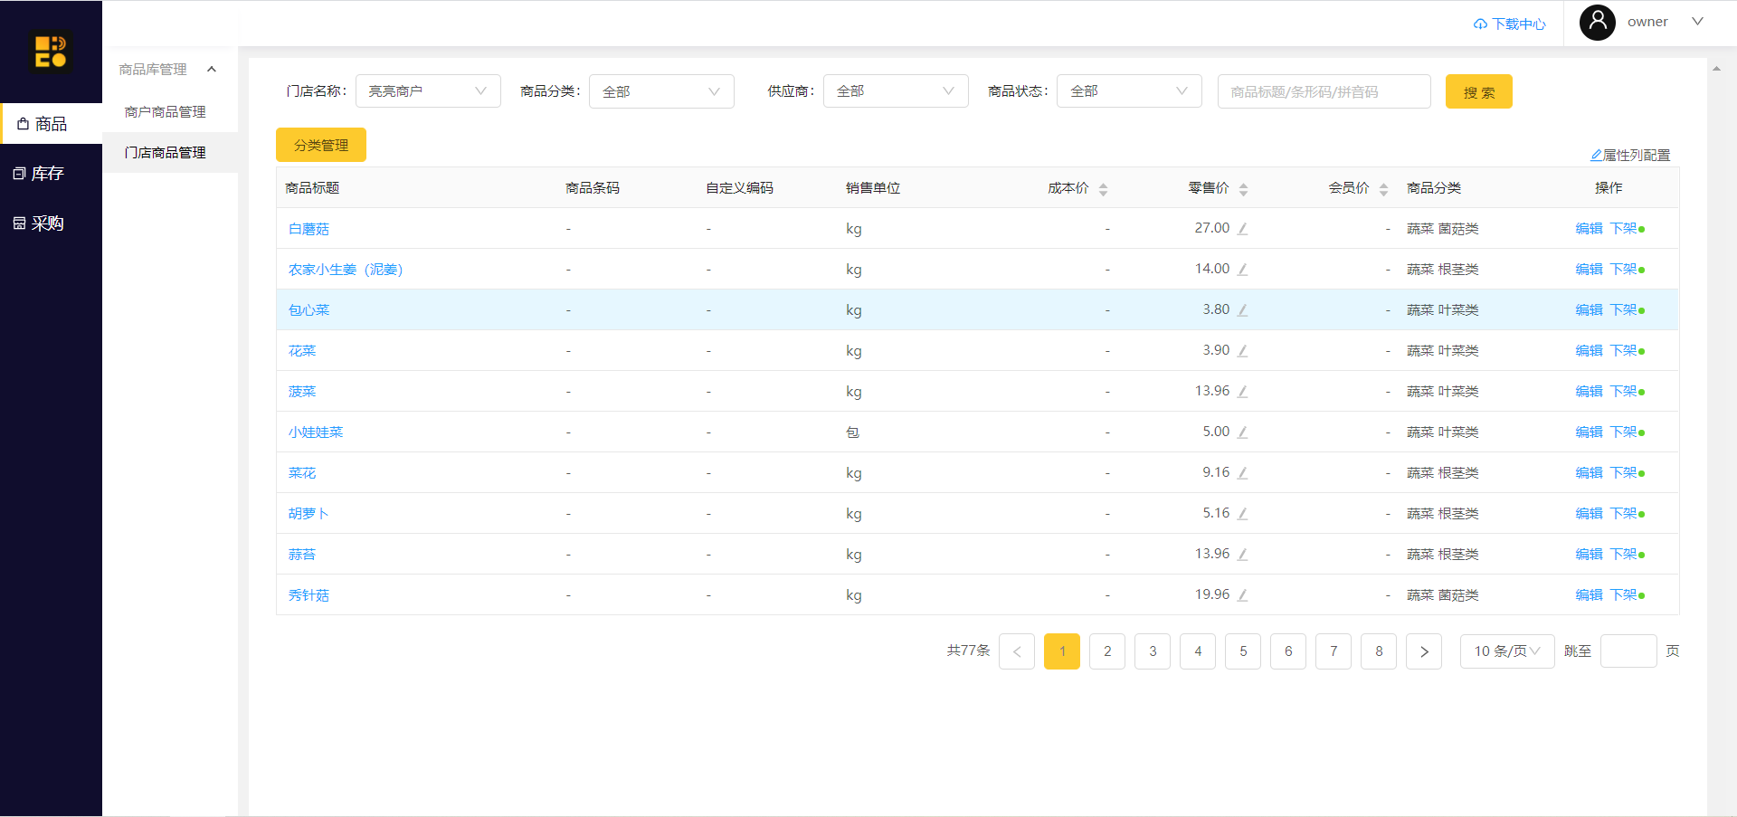Click 下架 for 白蘑菇 row
This screenshot has height=817, width=1737.
1624,229
